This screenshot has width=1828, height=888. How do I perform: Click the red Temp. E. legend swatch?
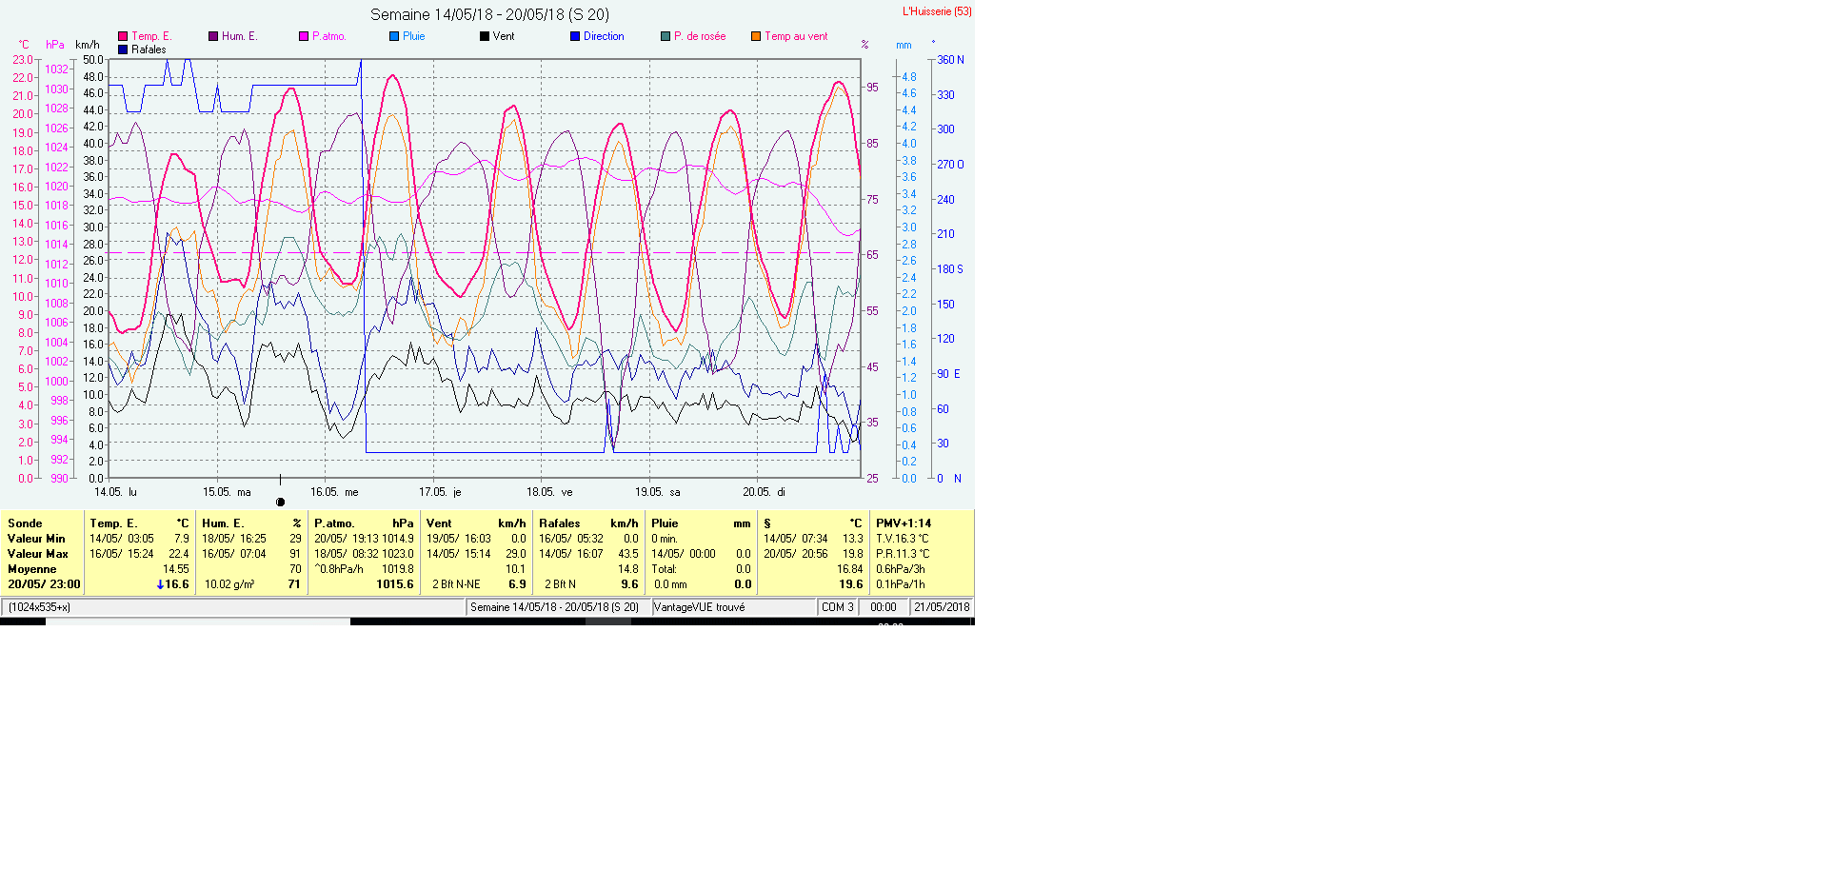123,36
